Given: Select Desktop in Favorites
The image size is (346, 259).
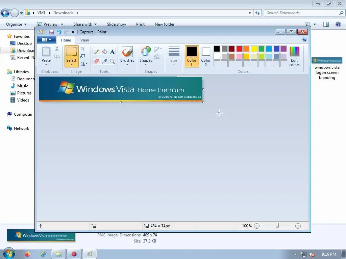Looking at the screenshot, I should [x=21, y=44].
